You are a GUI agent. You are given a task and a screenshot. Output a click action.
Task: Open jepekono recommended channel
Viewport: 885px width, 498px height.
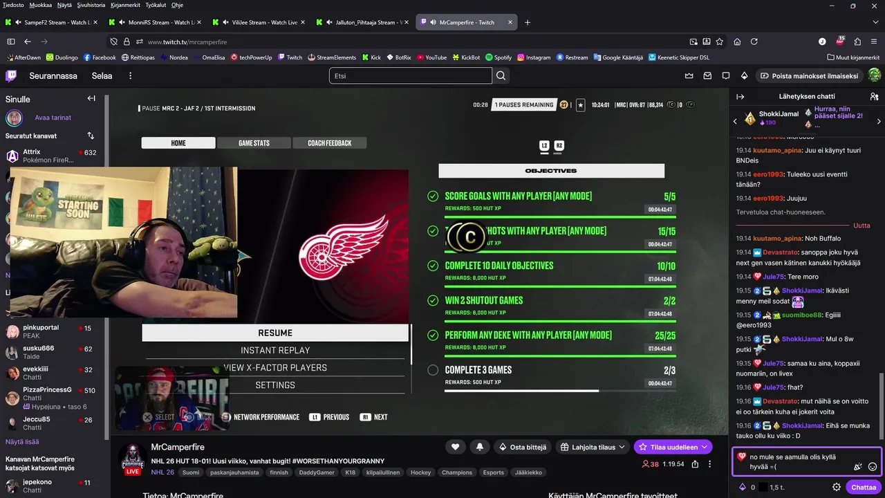coord(52,486)
